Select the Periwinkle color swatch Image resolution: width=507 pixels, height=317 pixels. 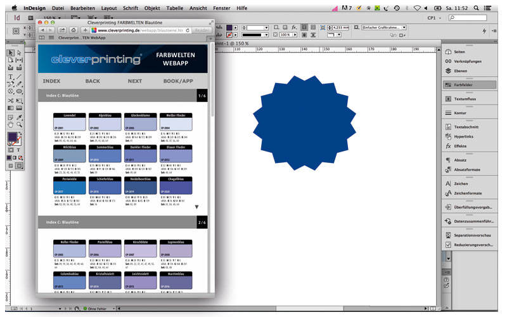(x=70, y=185)
